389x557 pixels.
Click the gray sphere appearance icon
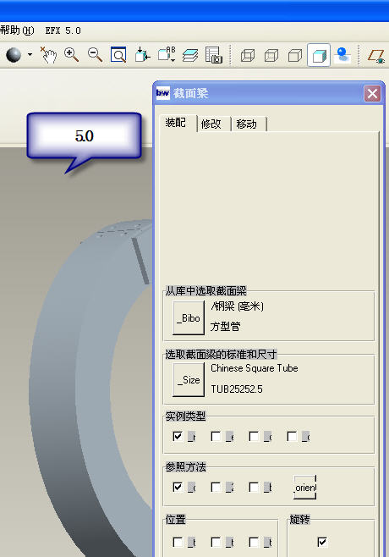[14, 55]
